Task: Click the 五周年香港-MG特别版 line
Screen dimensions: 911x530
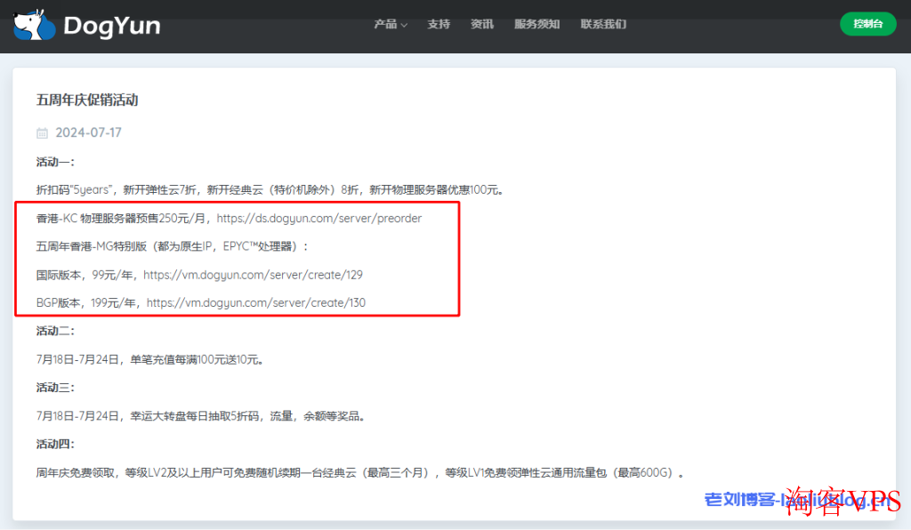Action: click(172, 246)
